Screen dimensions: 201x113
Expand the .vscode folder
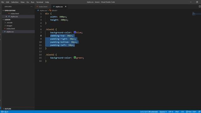point(9,23)
